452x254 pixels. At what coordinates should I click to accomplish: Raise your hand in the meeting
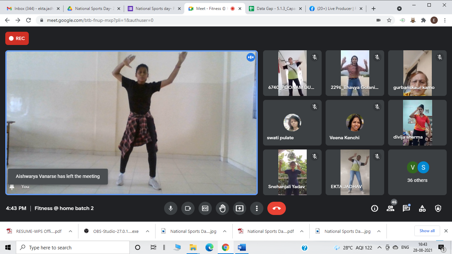[222, 208]
